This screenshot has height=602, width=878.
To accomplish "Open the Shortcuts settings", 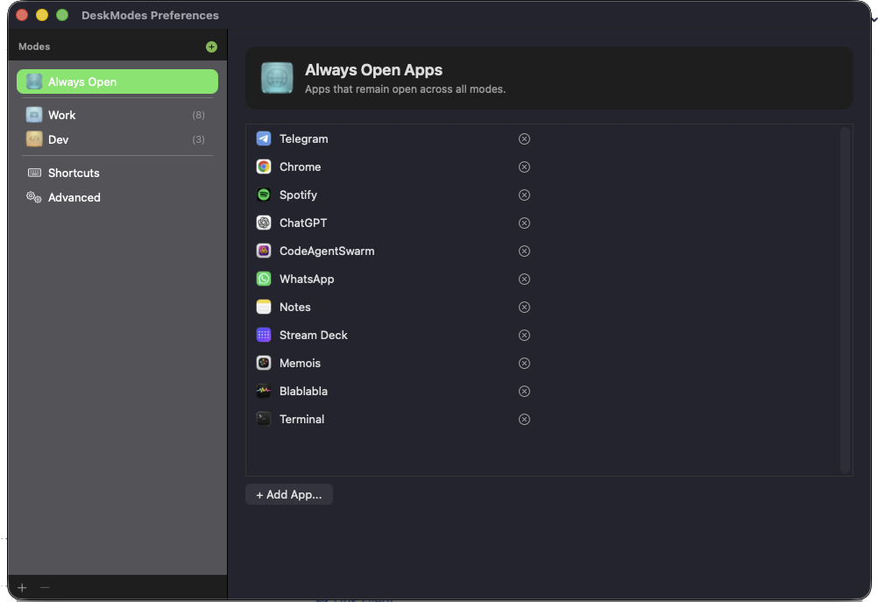I will pos(117,173).
